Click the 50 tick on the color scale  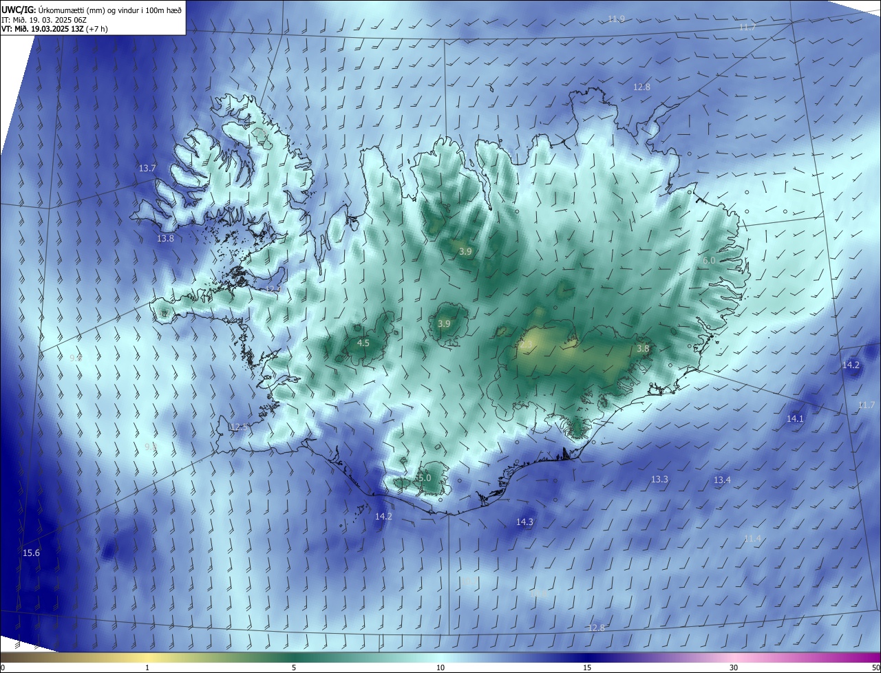pos(875,667)
